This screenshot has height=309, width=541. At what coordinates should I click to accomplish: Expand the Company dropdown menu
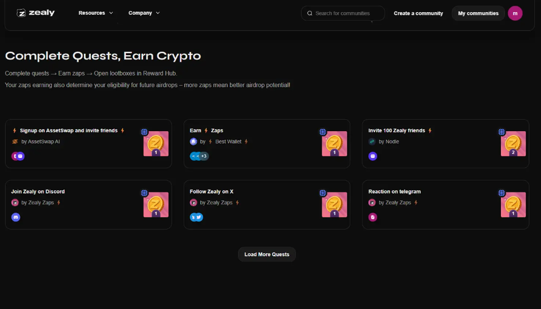[x=144, y=13]
